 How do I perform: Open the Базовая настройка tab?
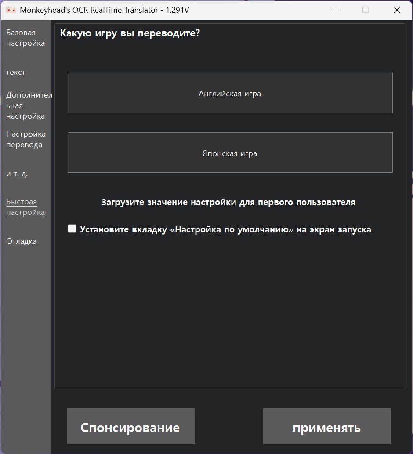pos(25,38)
